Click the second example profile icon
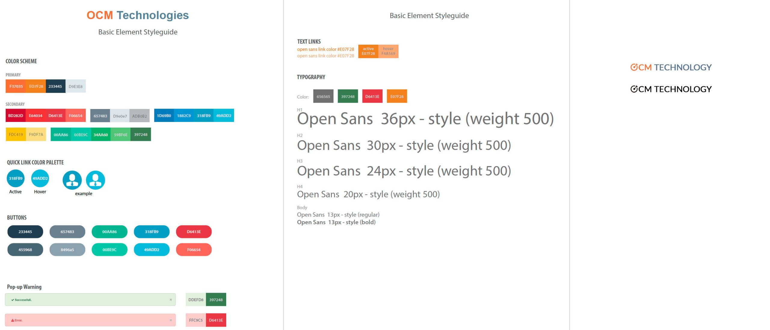770x330 pixels. pyautogui.click(x=95, y=180)
